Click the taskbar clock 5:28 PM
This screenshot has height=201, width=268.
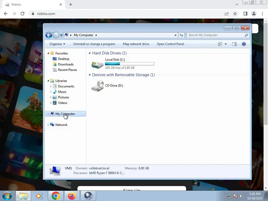pyautogui.click(x=255, y=194)
